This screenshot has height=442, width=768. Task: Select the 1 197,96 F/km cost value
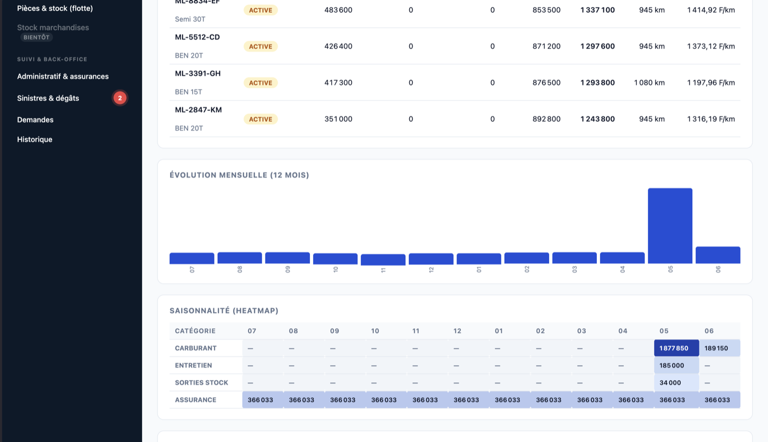click(711, 83)
